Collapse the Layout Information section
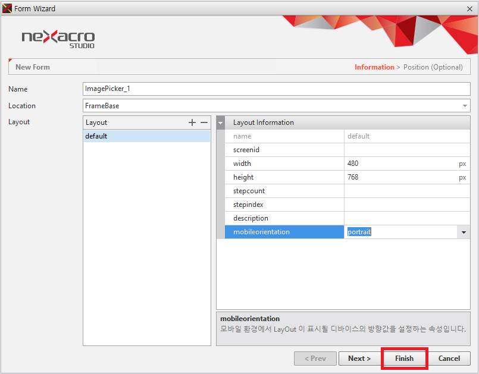Viewport: 479px width, 374px height. tap(221, 122)
